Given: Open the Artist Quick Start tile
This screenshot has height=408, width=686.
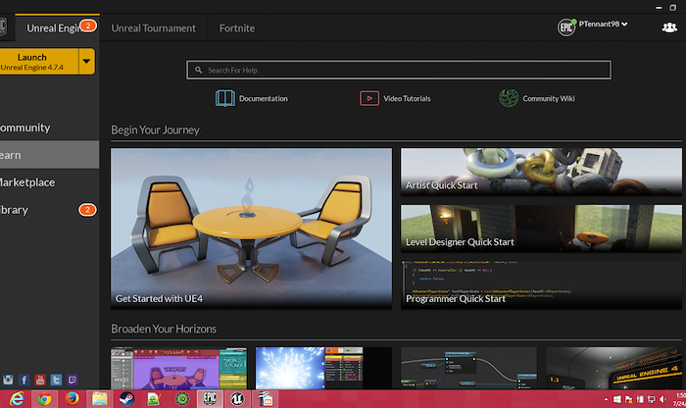Looking at the screenshot, I should pos(541,172).
